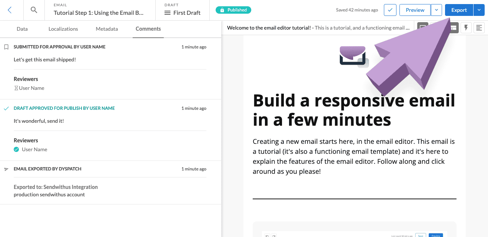
Task: Click the Export button
Action: (x=459, y=10)
